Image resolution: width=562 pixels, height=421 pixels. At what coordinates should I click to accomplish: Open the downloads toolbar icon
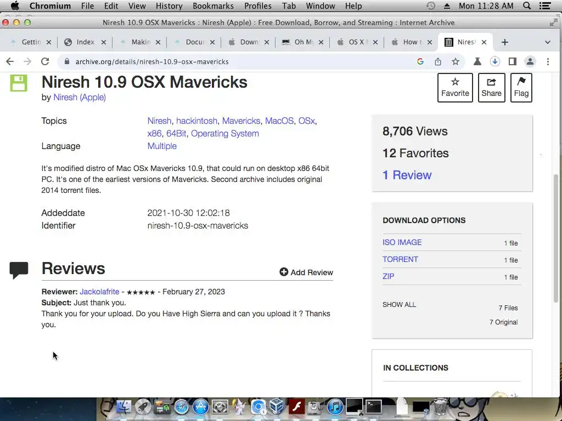click(x=495, y=61)
